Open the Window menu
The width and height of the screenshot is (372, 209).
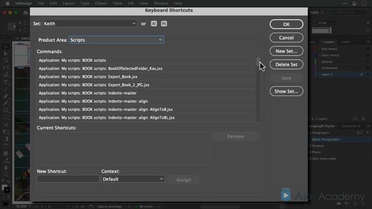pos(161,3)
